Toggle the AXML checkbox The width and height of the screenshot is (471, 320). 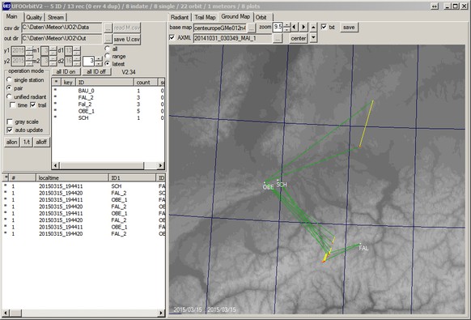pos(172,37)
